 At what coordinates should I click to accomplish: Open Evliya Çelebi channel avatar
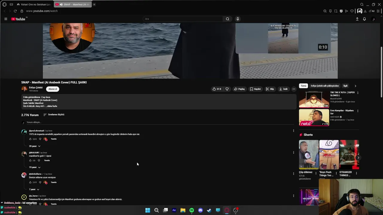coord(24,89)
